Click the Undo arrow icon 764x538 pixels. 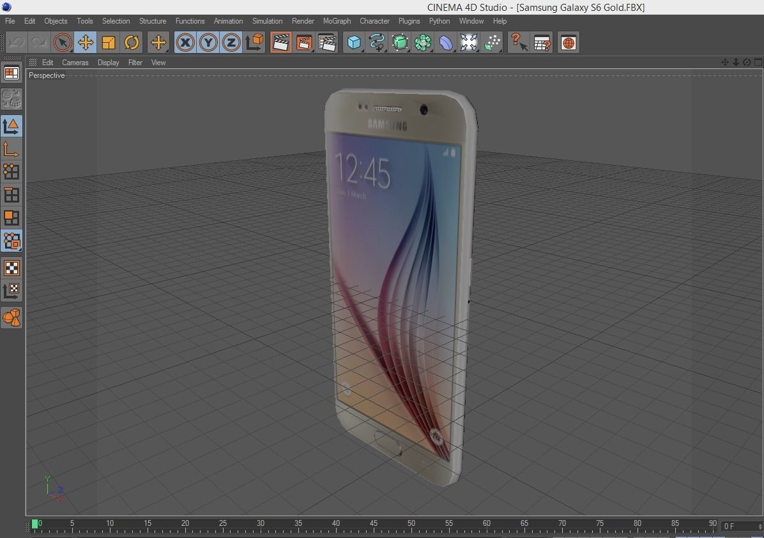point(16,42)
